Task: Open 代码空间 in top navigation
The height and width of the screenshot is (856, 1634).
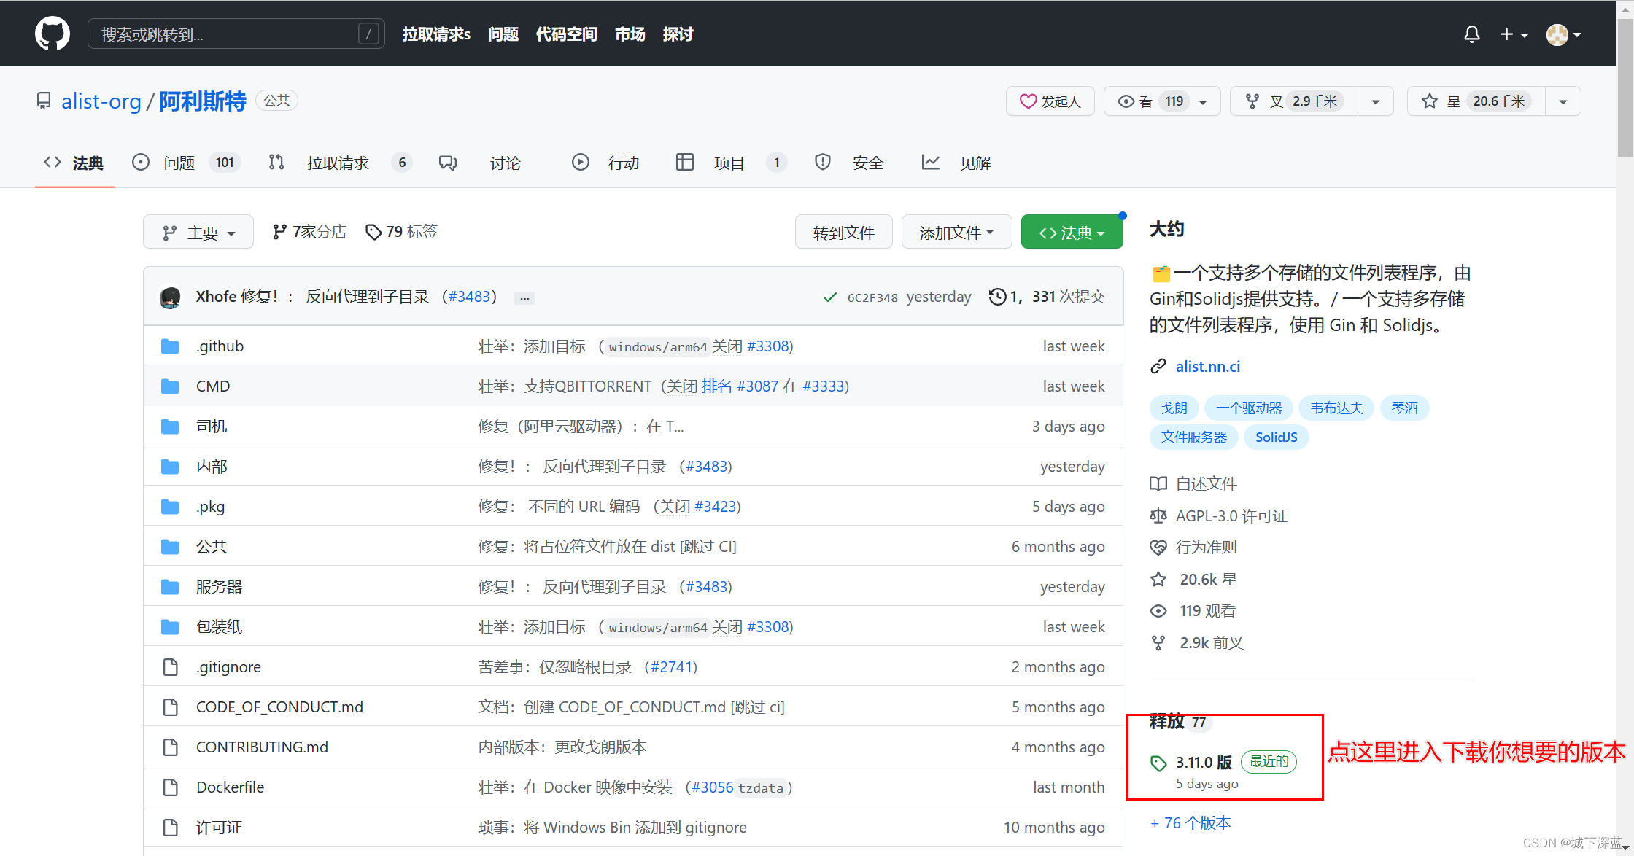Action: (566, 34)
